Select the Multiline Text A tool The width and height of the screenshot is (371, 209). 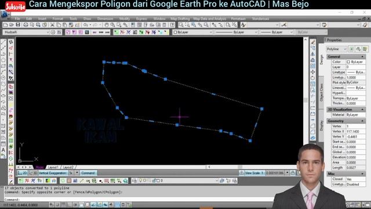3,150
